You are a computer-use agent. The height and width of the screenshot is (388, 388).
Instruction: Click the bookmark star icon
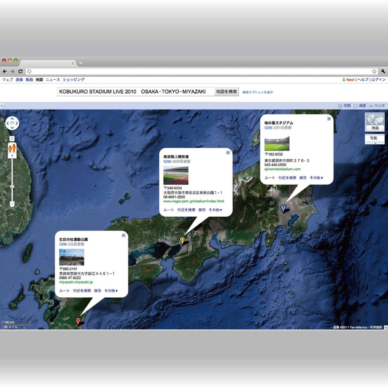pos(374,71)
